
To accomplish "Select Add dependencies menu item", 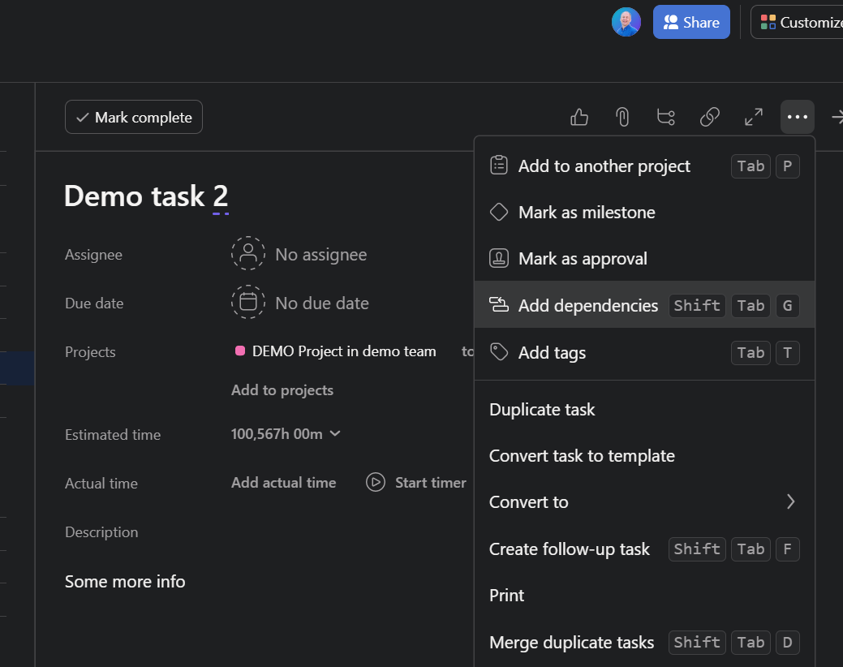I will tap(587, 305).
